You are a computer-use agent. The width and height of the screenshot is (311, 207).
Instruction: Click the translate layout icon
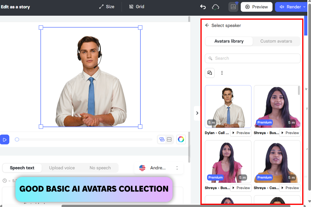click(162, 139)
